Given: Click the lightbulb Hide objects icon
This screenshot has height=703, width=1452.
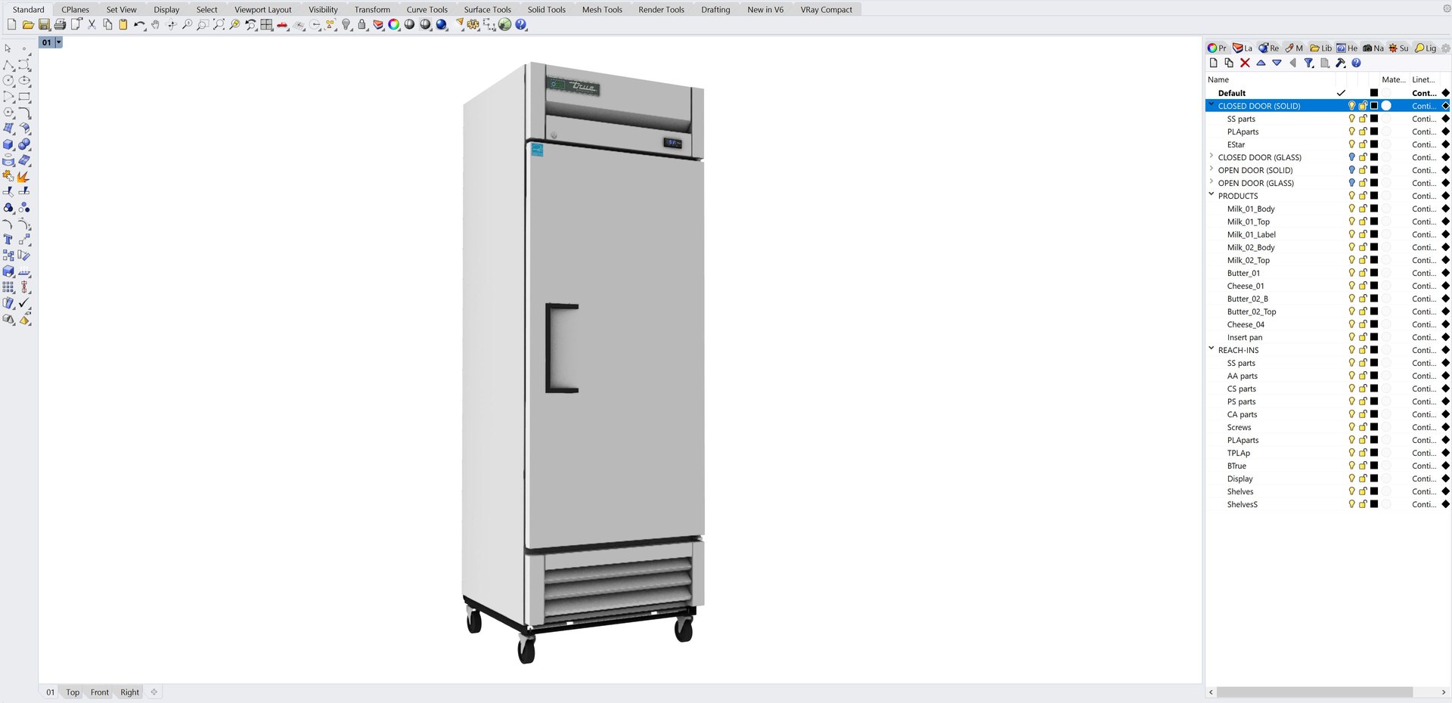Looking at the screenshot, I should pos(346,25).
